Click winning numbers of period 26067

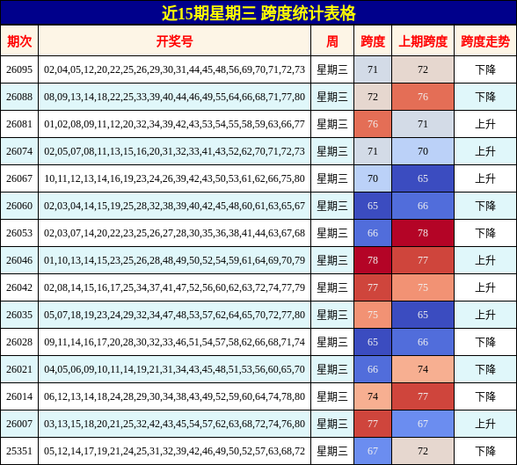coord(174,178)
